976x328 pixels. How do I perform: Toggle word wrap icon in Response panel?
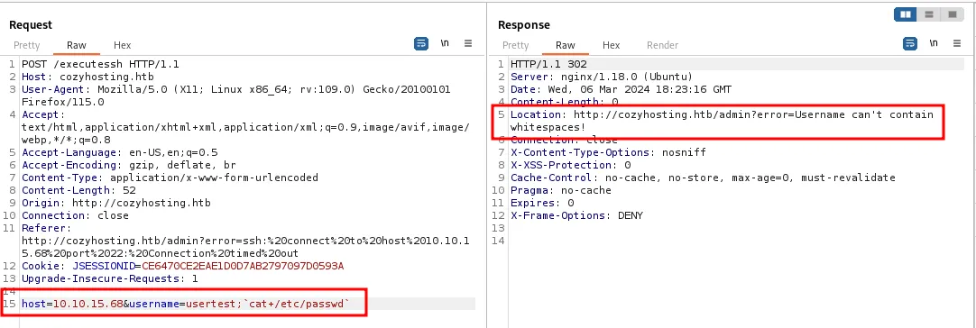[910, 43]
